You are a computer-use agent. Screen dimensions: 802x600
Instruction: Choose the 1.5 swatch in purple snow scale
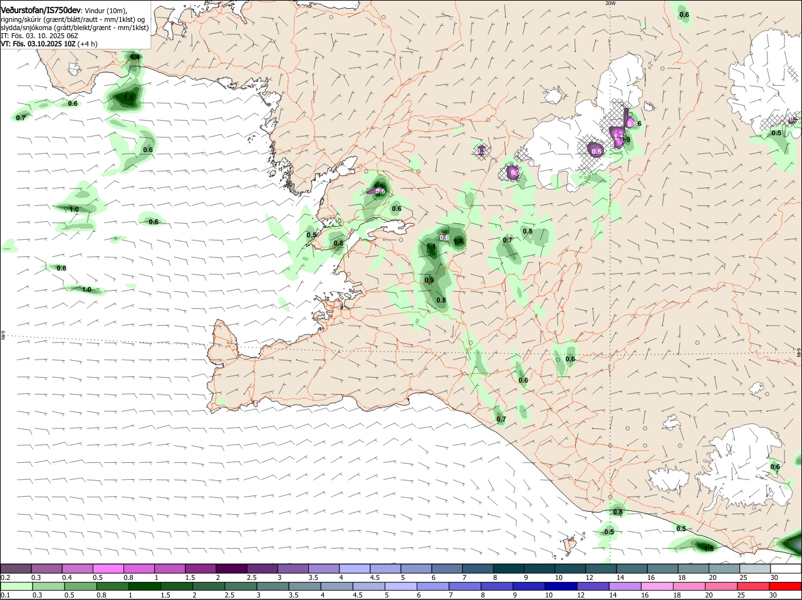pos(200,568)
